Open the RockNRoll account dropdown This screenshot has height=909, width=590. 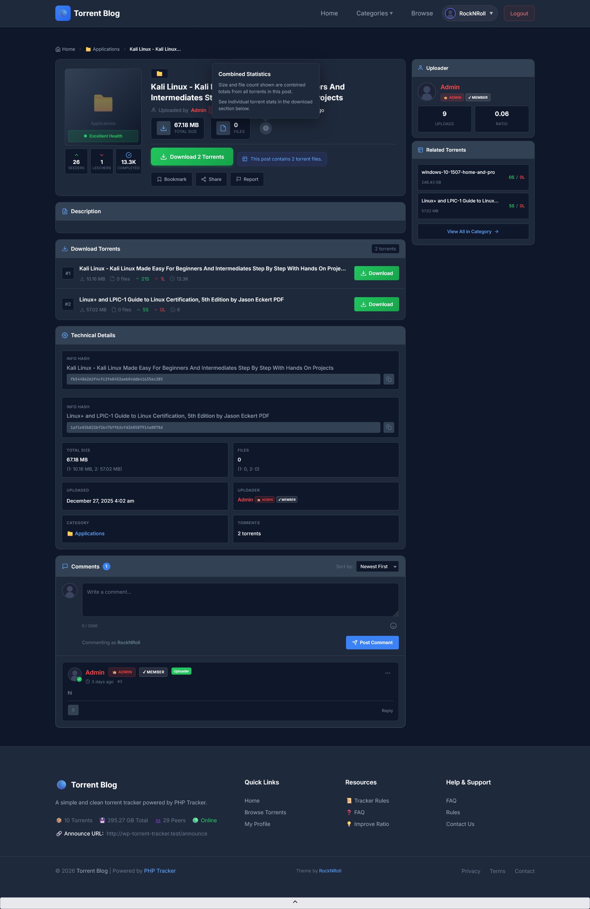tap(470, 13)
